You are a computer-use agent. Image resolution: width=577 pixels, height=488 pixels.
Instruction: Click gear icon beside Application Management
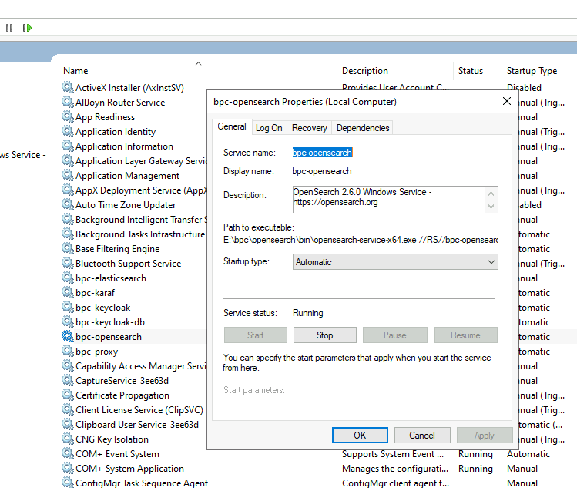pyautogui.click(x=67, y=175)
